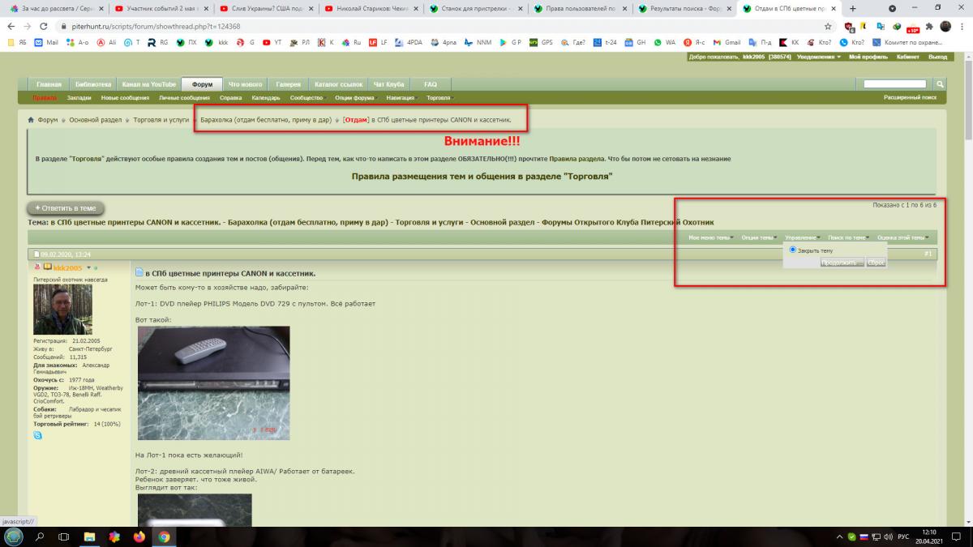Open Firefox from the taskbar
Viewport: 973px width, 547px height.
tap(139, 536)
